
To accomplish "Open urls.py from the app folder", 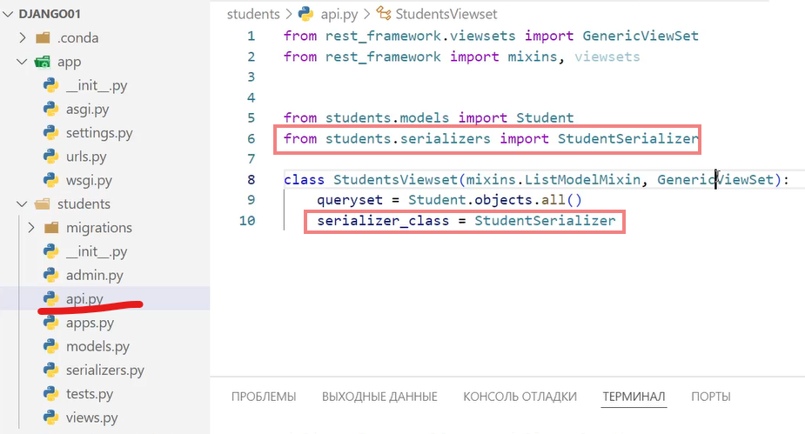I will [85, 157].
